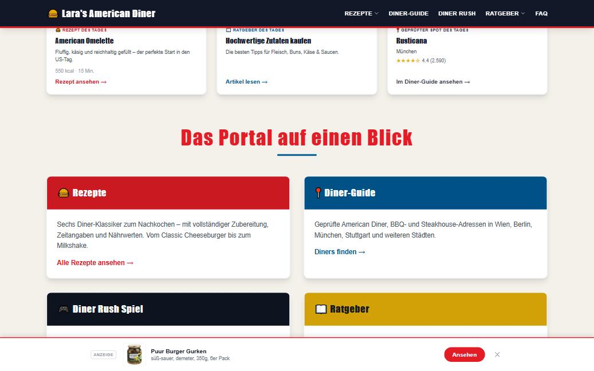Viewport: 594px width, 371px height.
Task: Expand the RATGEBER dropdown chevron
Action: [523, 13]
